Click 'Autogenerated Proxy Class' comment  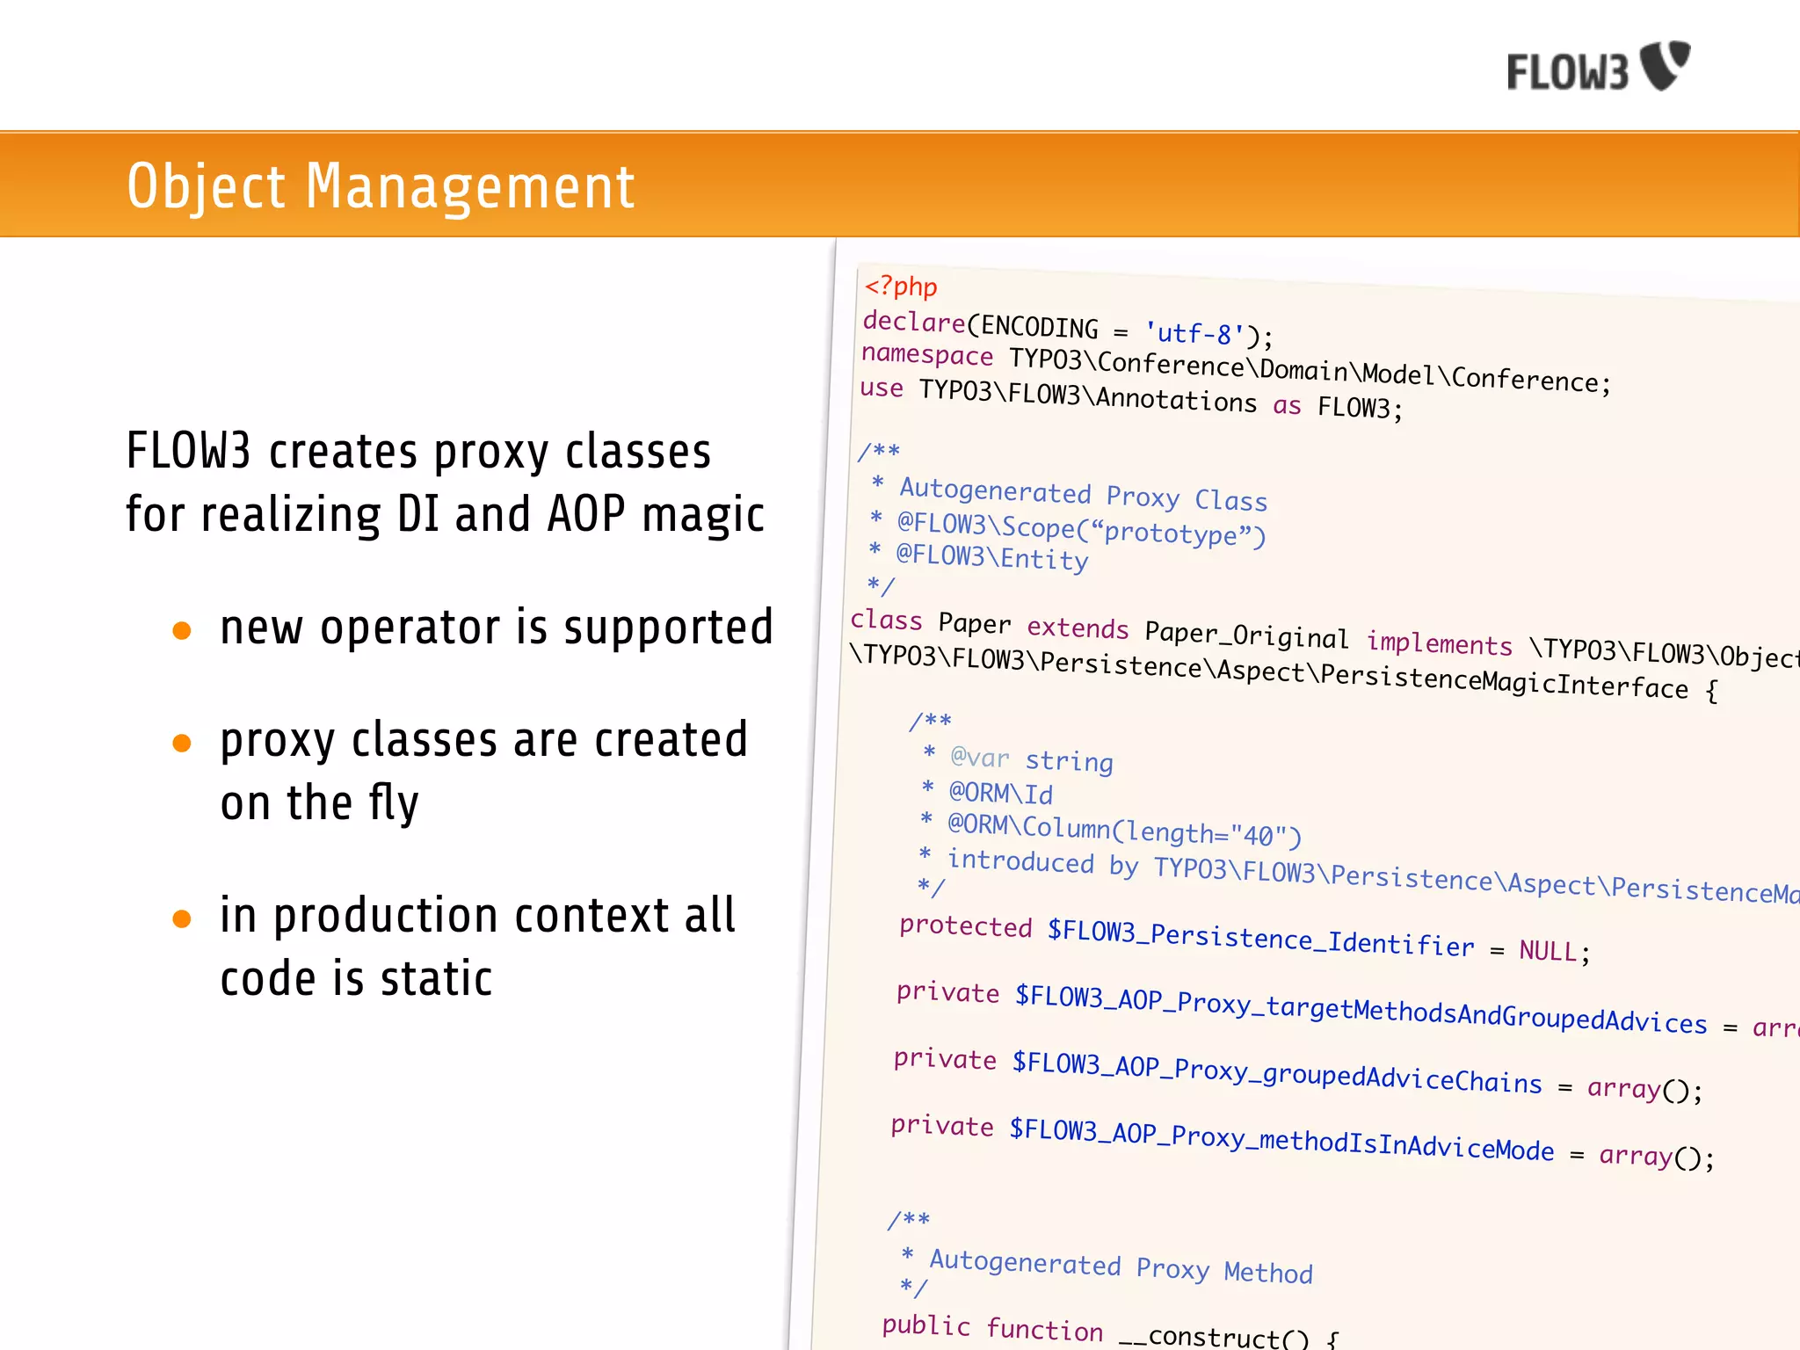1083,494
